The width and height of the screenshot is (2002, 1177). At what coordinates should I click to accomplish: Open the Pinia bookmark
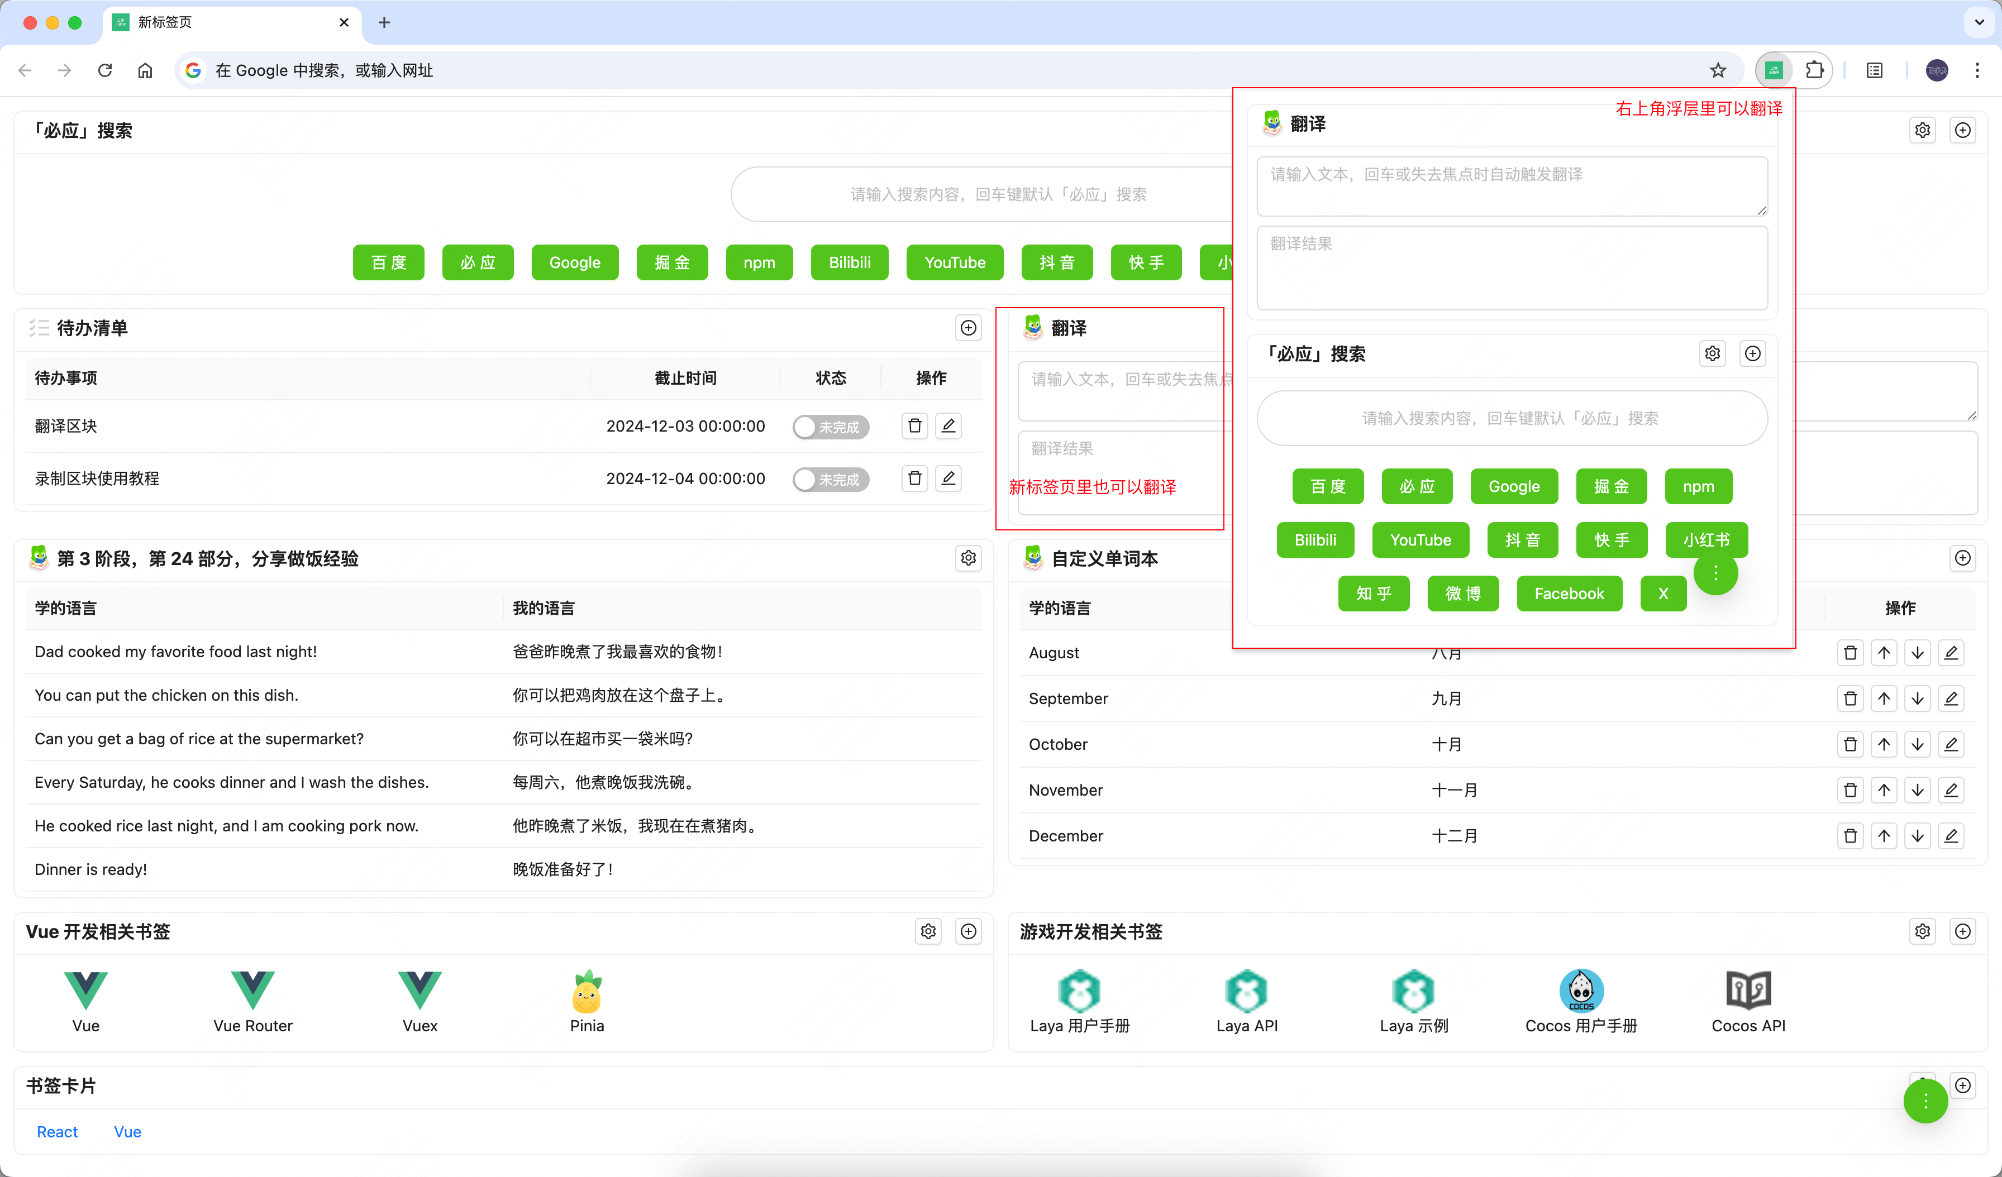pyautogui.click(x=587, y=1002)
